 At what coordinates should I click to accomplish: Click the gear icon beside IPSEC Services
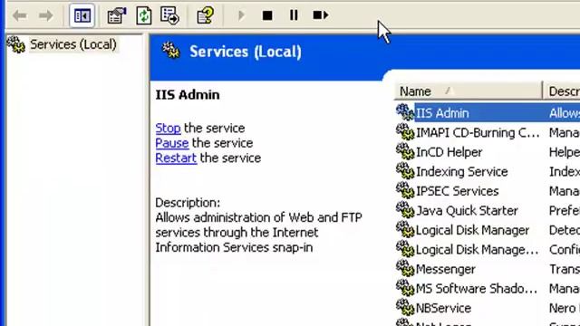pos(405,190)
